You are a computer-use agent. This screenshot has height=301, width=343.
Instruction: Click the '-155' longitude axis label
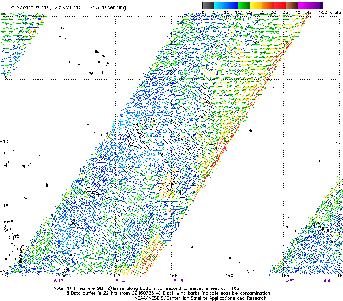coord(284,276)
